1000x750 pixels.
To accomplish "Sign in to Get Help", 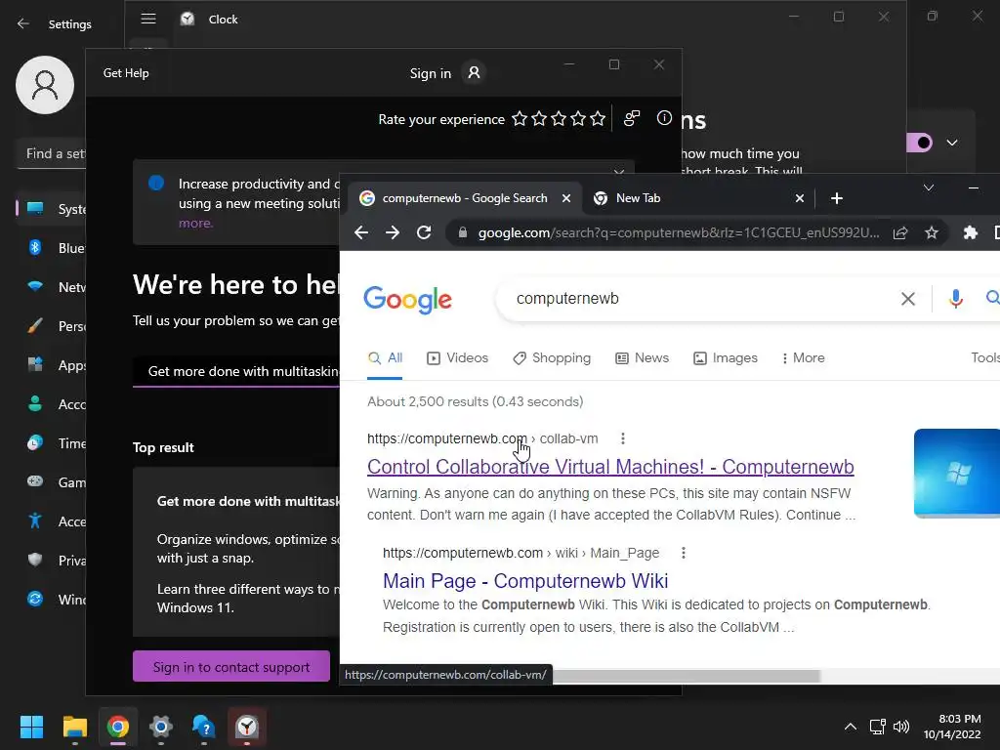I will click(x=445, y=73).
